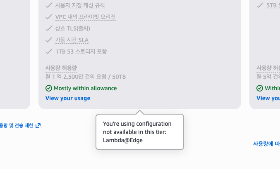280x169 pixels.
Task: Click the 가동 시간 SLA underlined term
Action: click(72, 40)
